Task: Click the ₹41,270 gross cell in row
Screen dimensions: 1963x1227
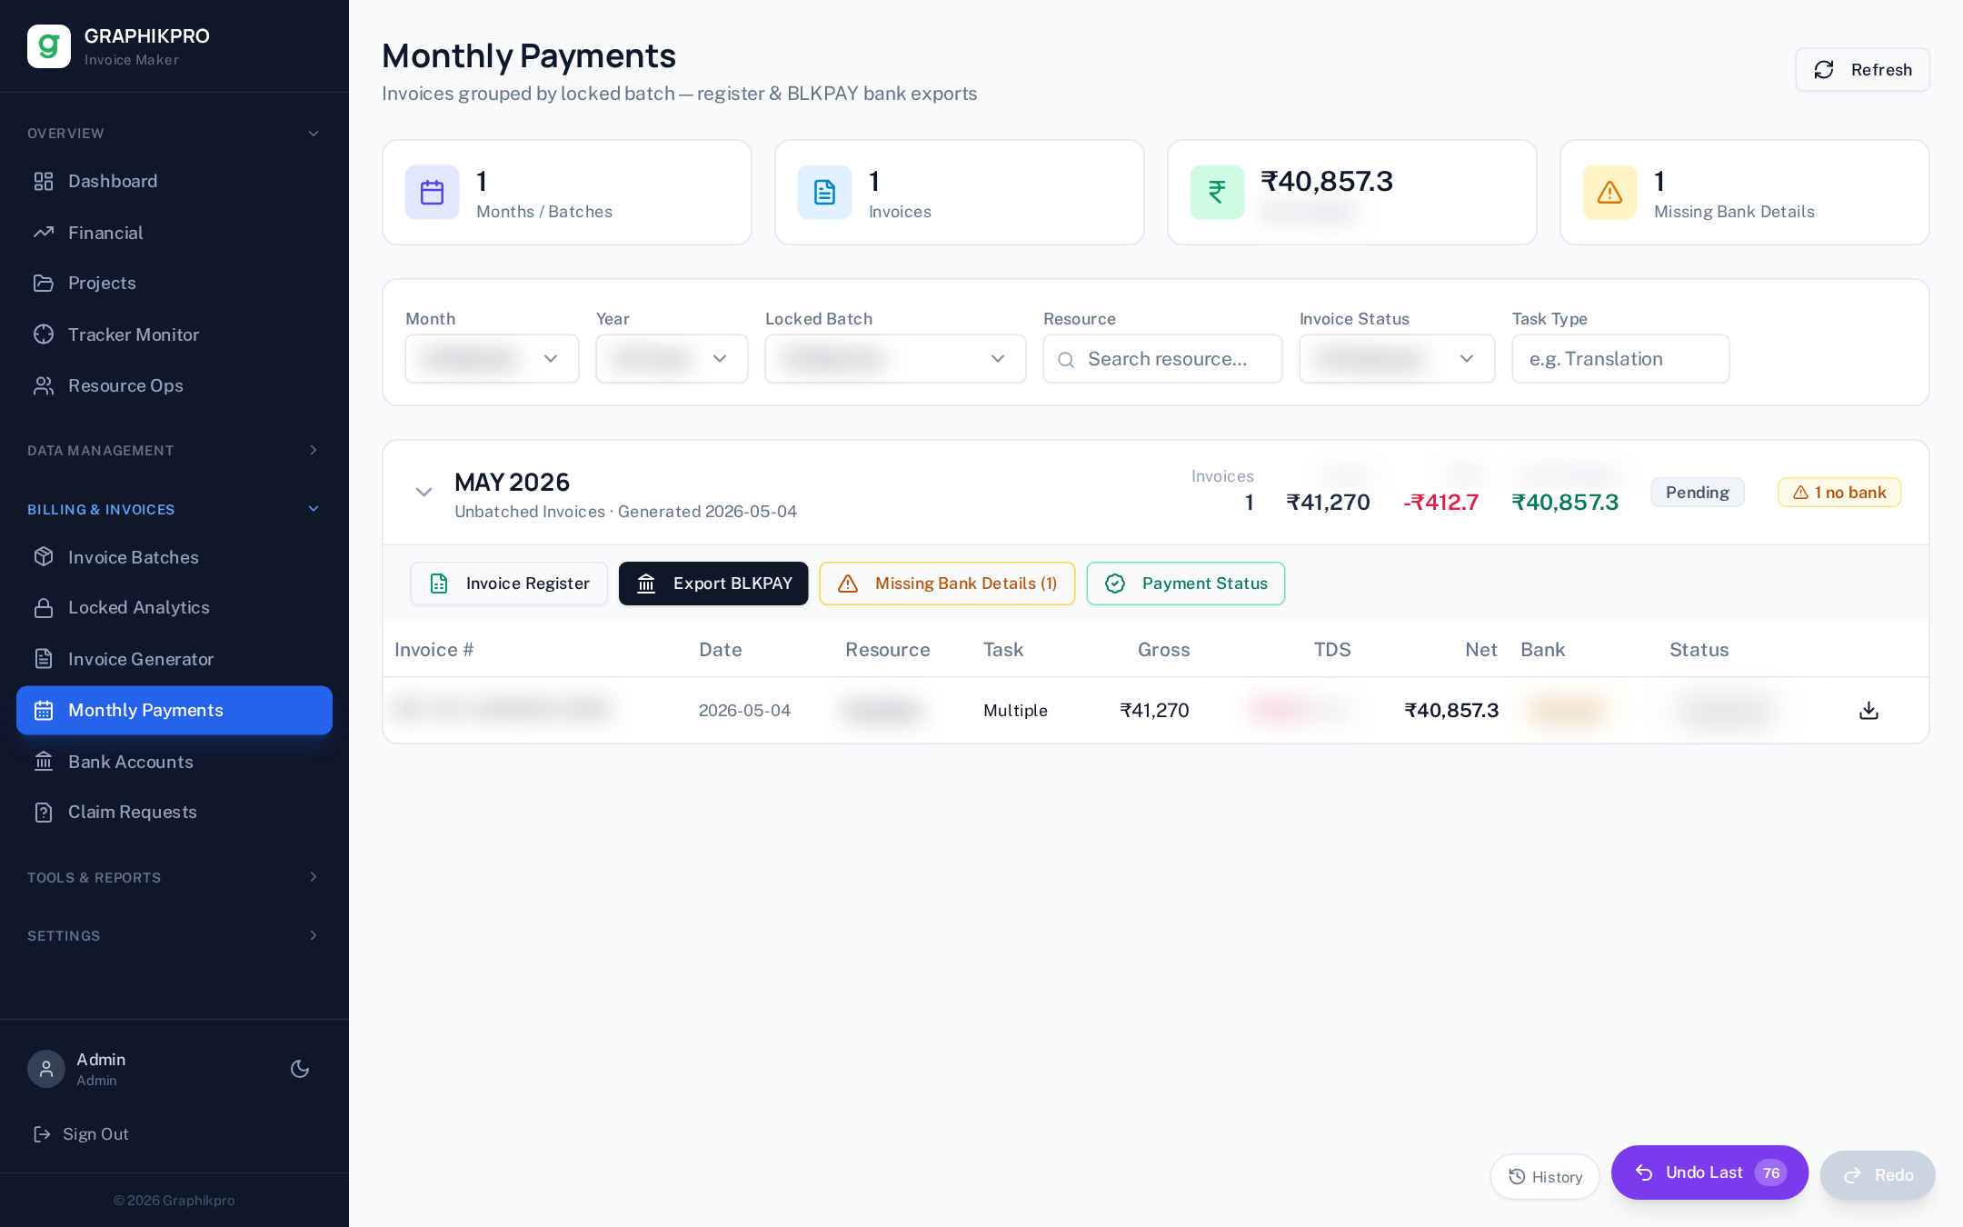Action: 1154,710
